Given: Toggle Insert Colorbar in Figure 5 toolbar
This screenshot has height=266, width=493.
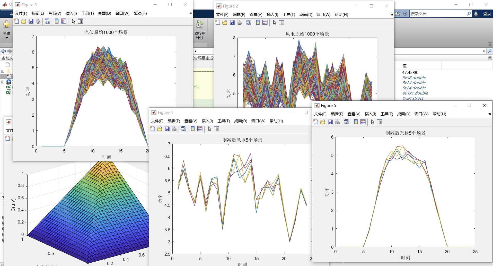Looking at the screenshot, I should tap(356, 122).
